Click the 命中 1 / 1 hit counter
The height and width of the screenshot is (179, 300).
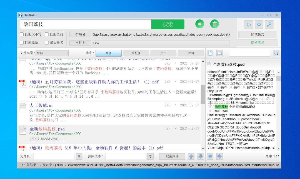(272, 156)
